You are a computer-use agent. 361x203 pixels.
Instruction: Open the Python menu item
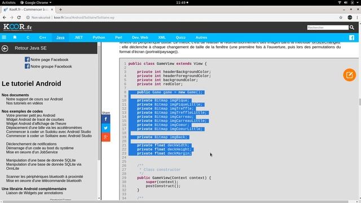(99, 38)
